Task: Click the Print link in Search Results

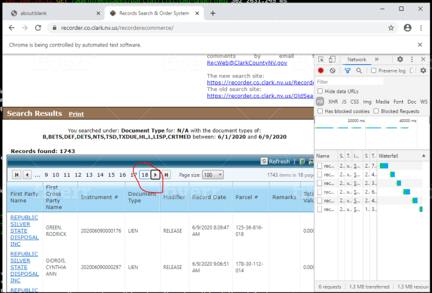Action: [76, 114]
